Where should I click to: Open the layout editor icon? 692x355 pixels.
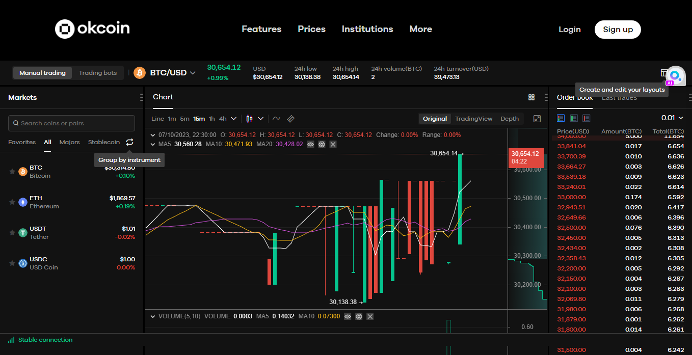[664, 73]
